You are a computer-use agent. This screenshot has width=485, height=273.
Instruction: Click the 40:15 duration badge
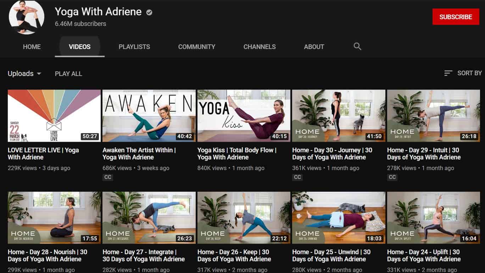(x=280, y=136)
